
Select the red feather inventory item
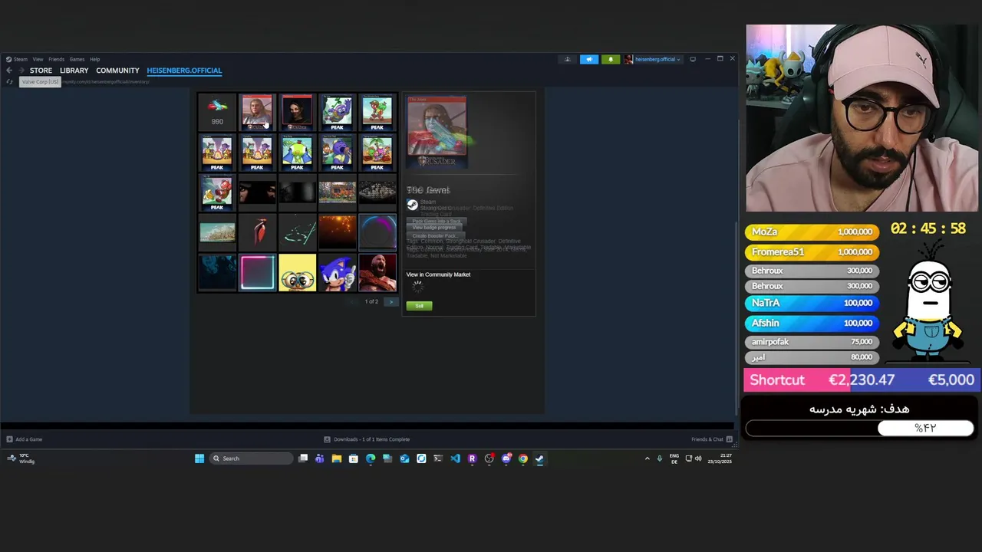pyautogui.click(x=257, y=232)
